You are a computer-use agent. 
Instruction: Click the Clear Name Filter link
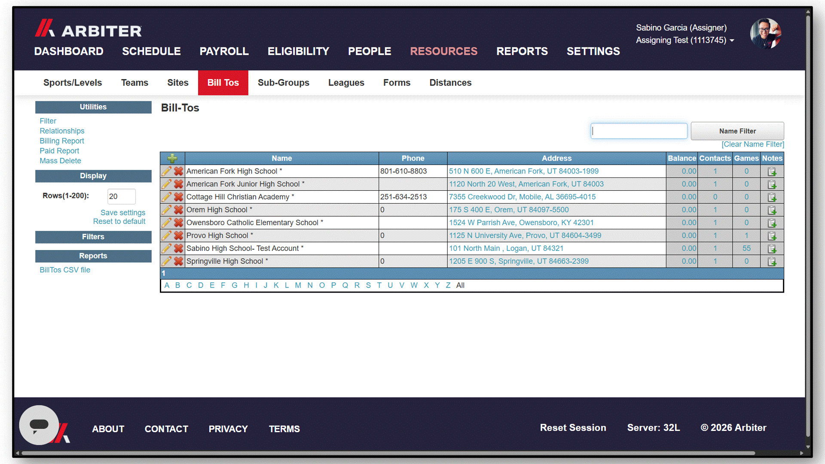(753, 144)
